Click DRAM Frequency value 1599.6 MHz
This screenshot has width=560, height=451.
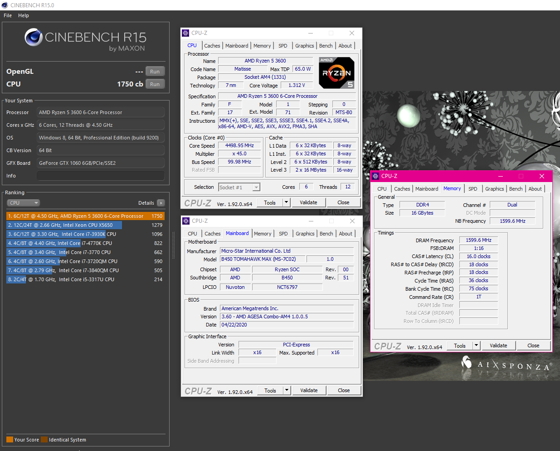pos(478,240)
